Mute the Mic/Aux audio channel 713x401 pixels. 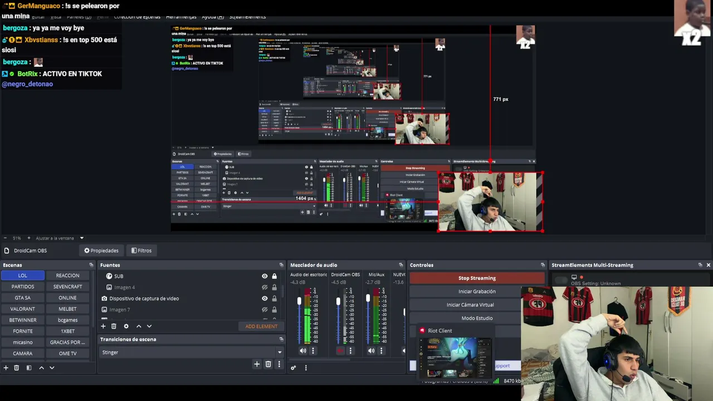point(371,351)
